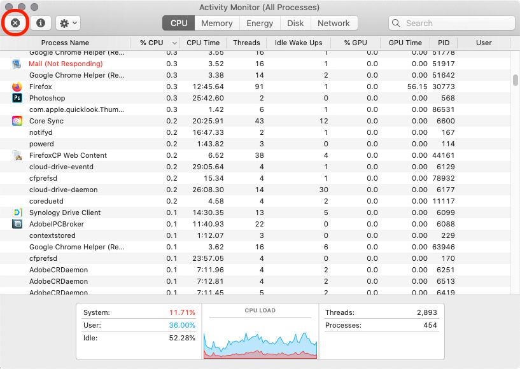Focus the Search input field
Viewport: 520px width, 369px height.
pos(452,23)
